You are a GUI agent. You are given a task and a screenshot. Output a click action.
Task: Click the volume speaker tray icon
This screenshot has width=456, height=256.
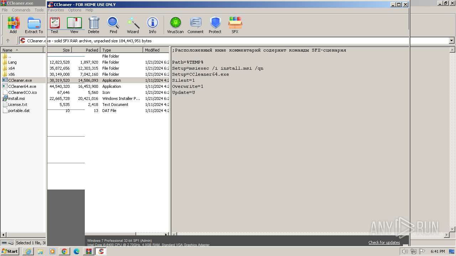(x=405, y=251)
